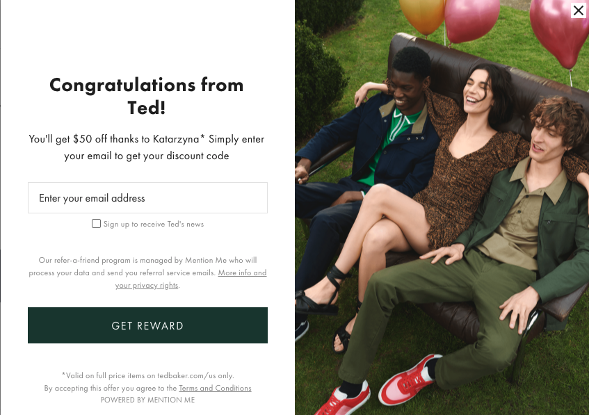Click the 'Valid on full price items' footnote
Viewport: 589px width, 415px height.
[x=148, y=375]
